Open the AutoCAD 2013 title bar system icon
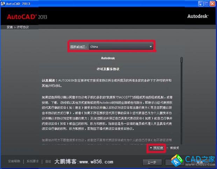Viewport: 217px width, 169px height. coord(3,4)
